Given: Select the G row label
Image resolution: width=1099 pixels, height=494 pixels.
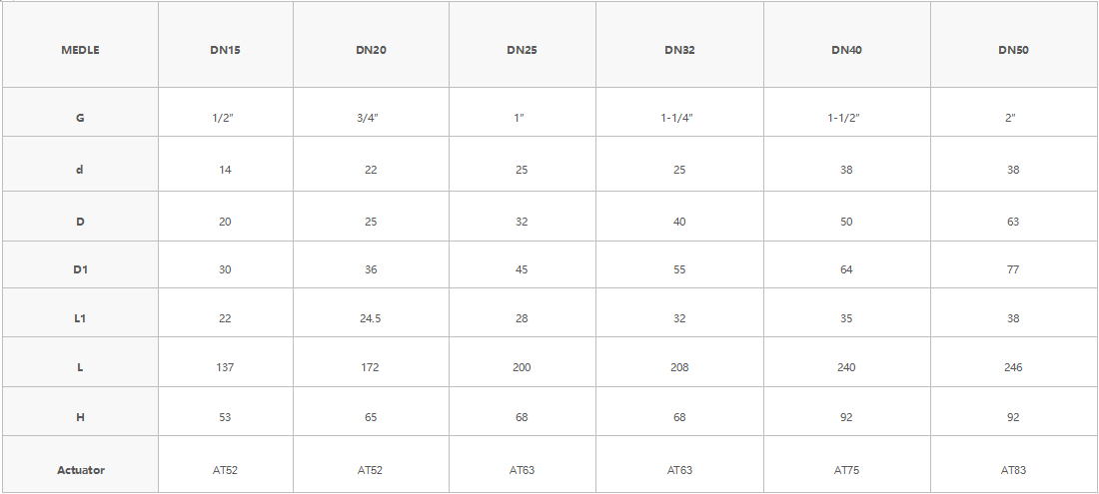Looking at the screenshot, I should 80,118.
